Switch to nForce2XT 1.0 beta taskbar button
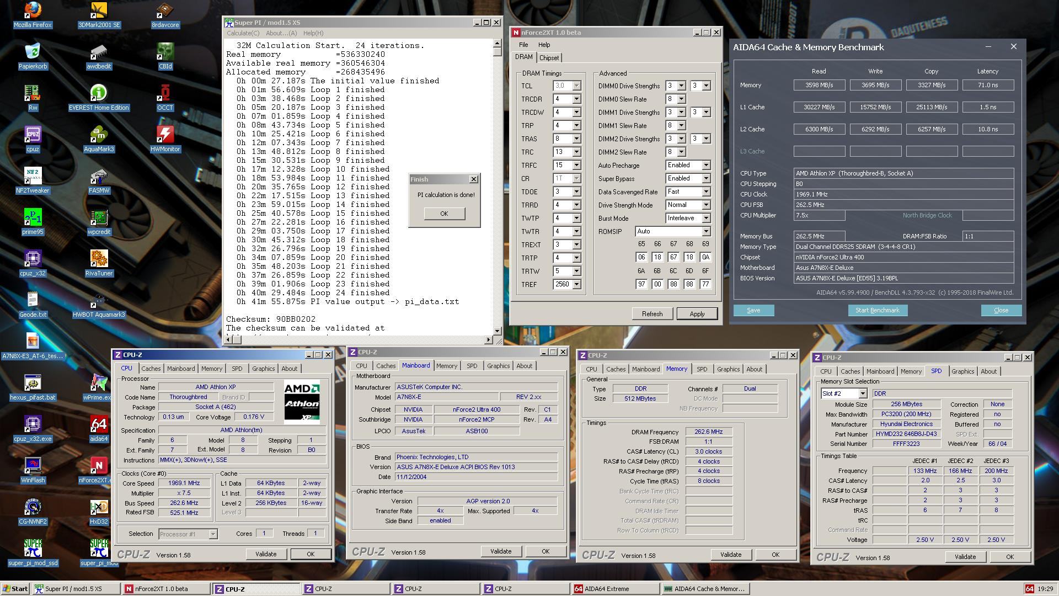The image size is (1059, 596). tap(166, 589)
